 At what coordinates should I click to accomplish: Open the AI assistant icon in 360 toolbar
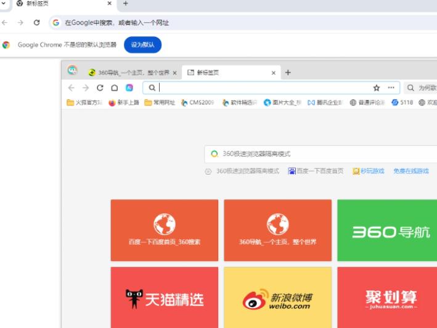pos(129,88)
